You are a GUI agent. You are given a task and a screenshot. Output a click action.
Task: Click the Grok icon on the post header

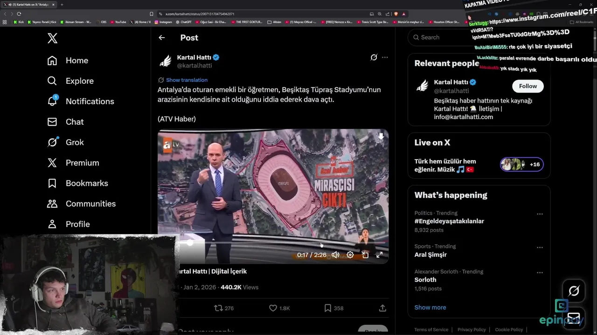pos(374,57)
